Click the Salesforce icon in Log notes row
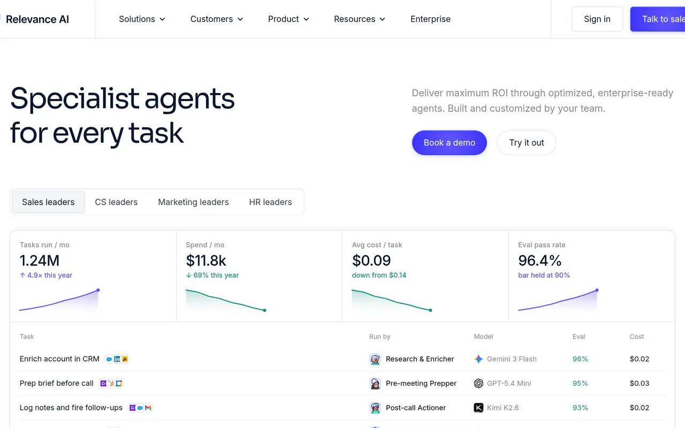 [x=140, y=408]
